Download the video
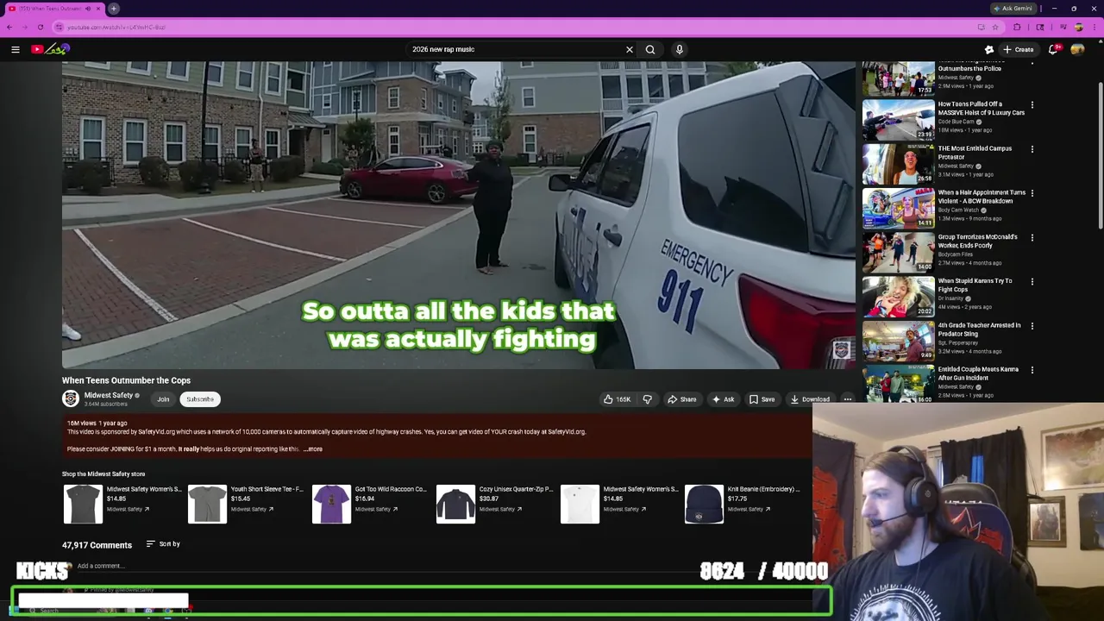Screen dimensions: 1104x621 pyautogui.click(x=810, y=399)
